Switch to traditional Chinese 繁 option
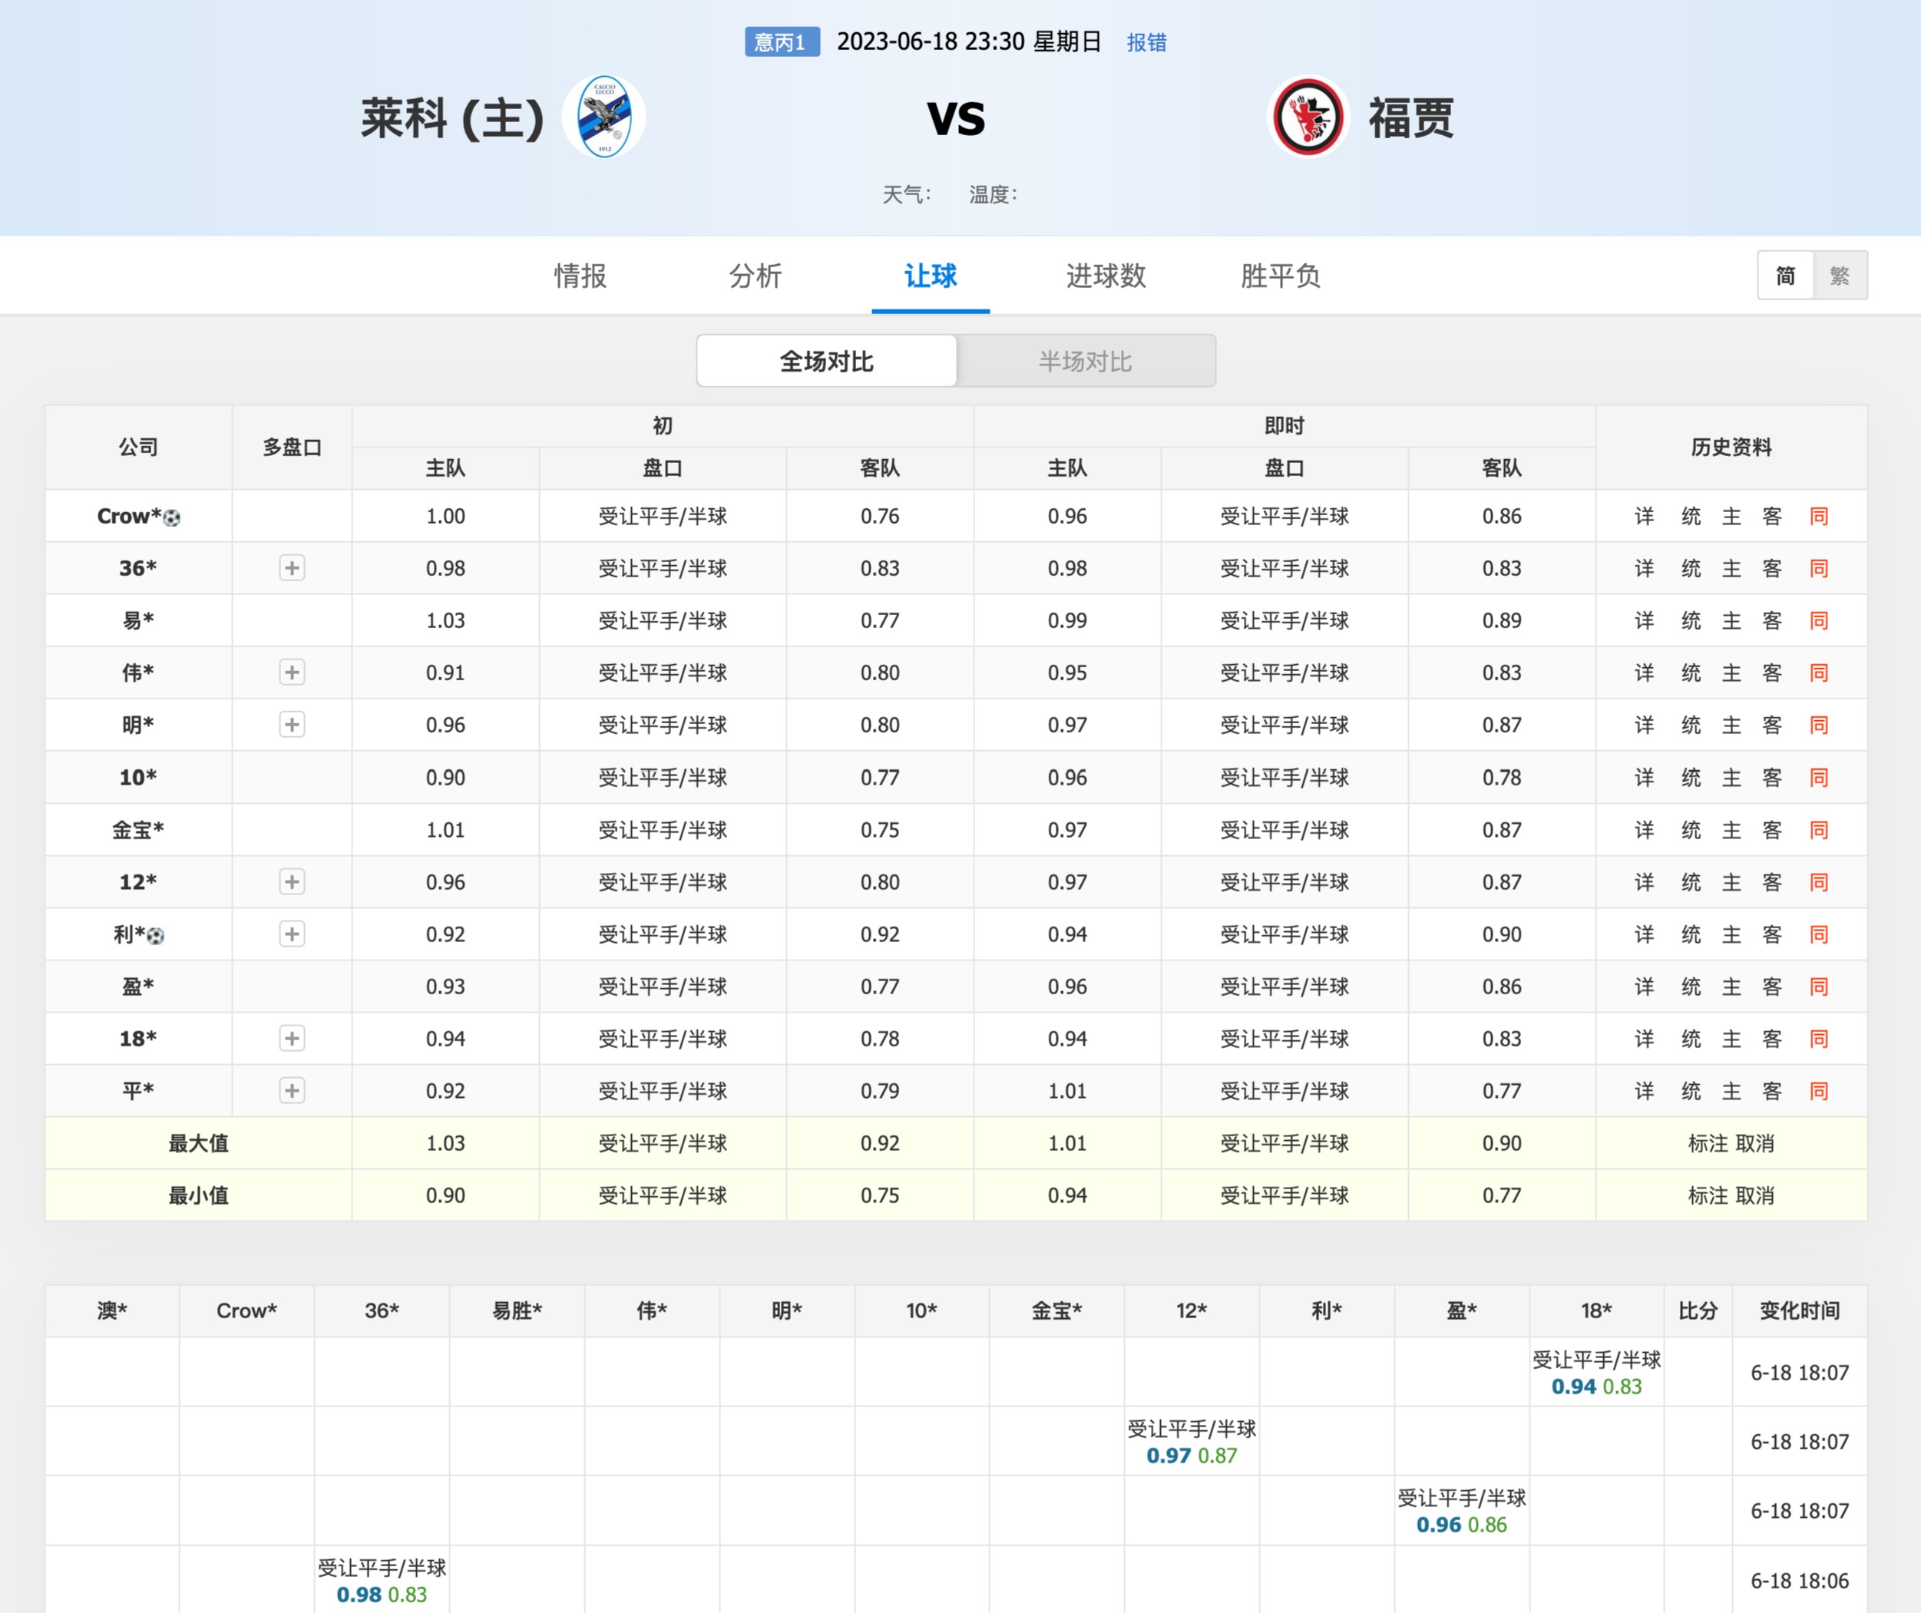 [1840, 276]
